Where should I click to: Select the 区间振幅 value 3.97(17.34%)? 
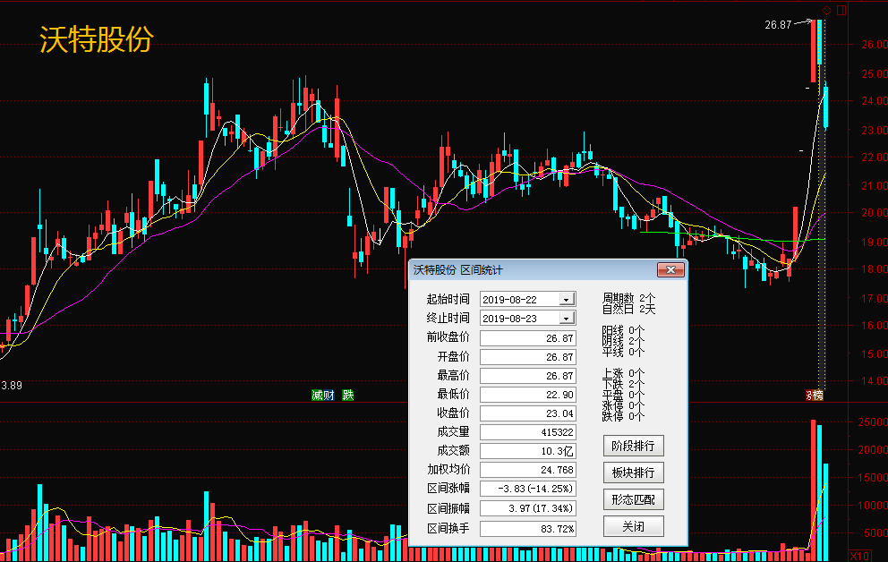point(528,508)
